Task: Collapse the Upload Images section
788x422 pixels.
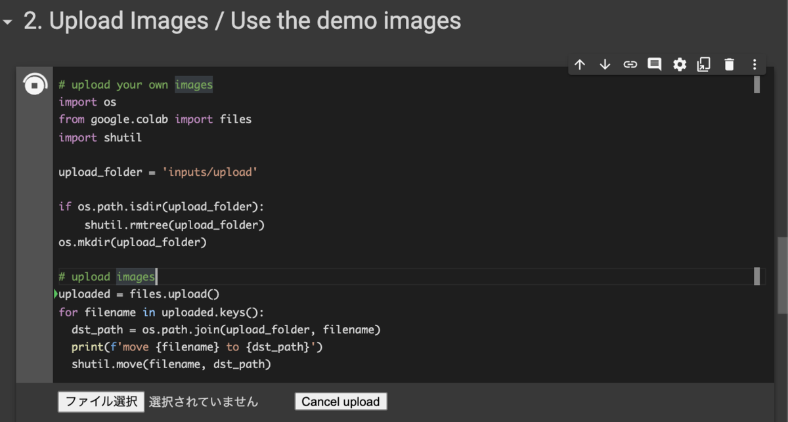Action: coord(7,20)
